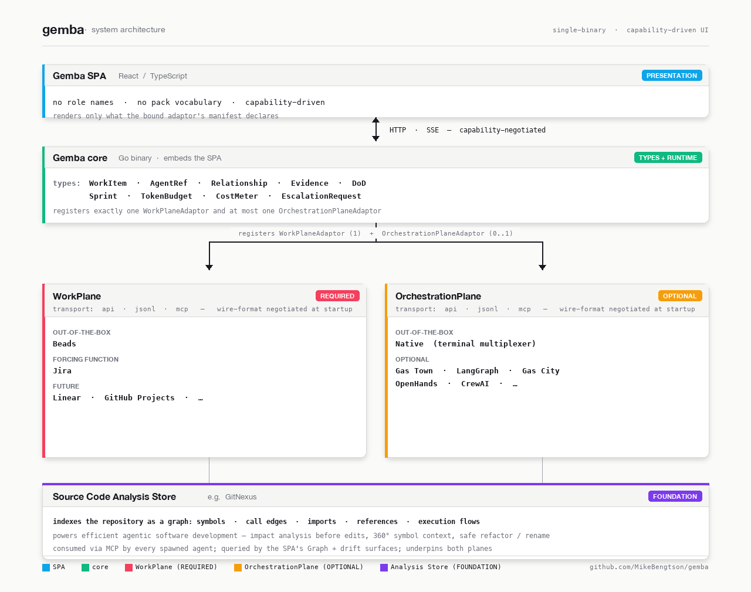Click the 'FORCING FUNCTION' section label
This screenshot has width=751, height=592.
86,359
